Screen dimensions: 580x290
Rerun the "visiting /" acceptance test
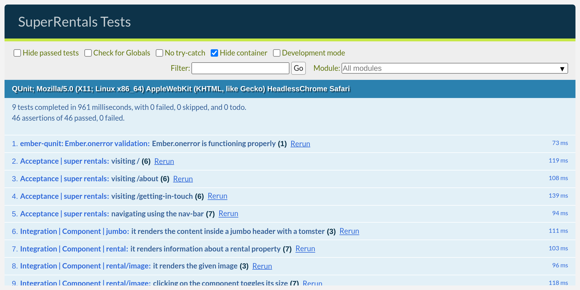point(164,161)
